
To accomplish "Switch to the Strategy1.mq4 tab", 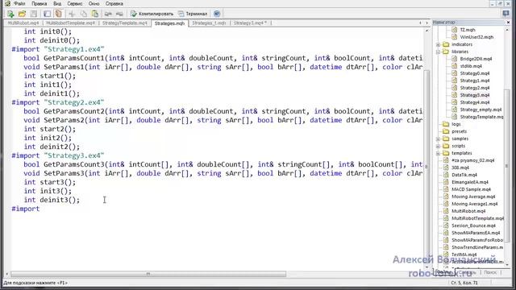I will pyautogui.click(x=251, y=23).
